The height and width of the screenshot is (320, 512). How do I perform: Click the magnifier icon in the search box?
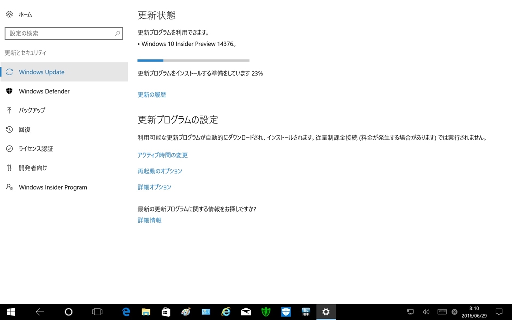117,33
